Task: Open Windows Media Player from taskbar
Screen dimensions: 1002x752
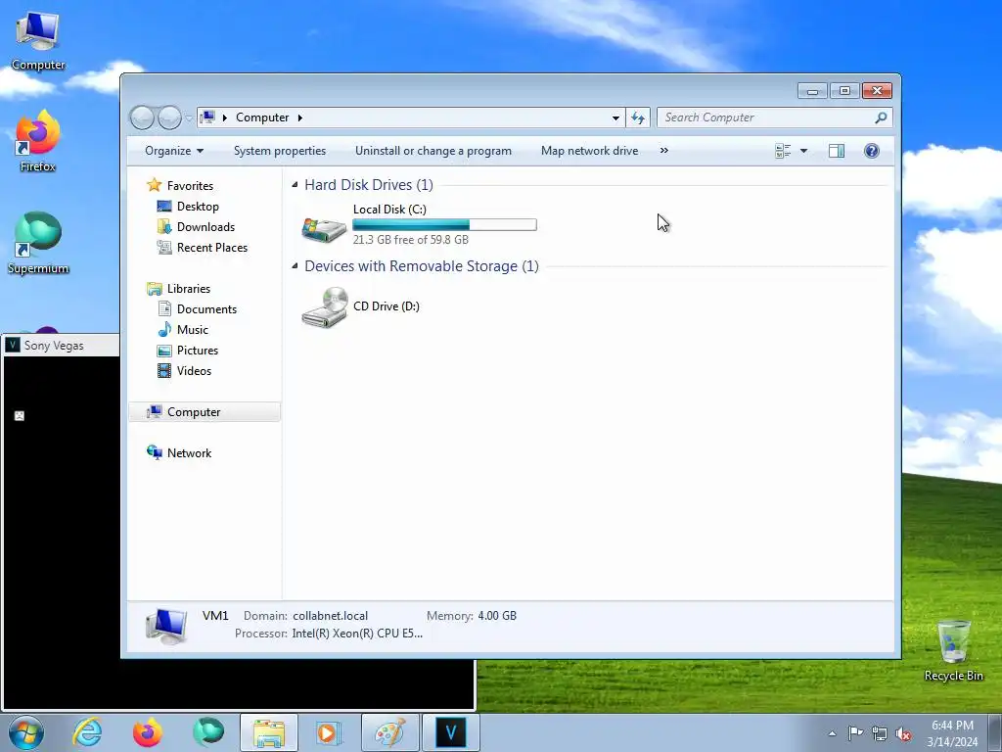Action: point(329,732)
